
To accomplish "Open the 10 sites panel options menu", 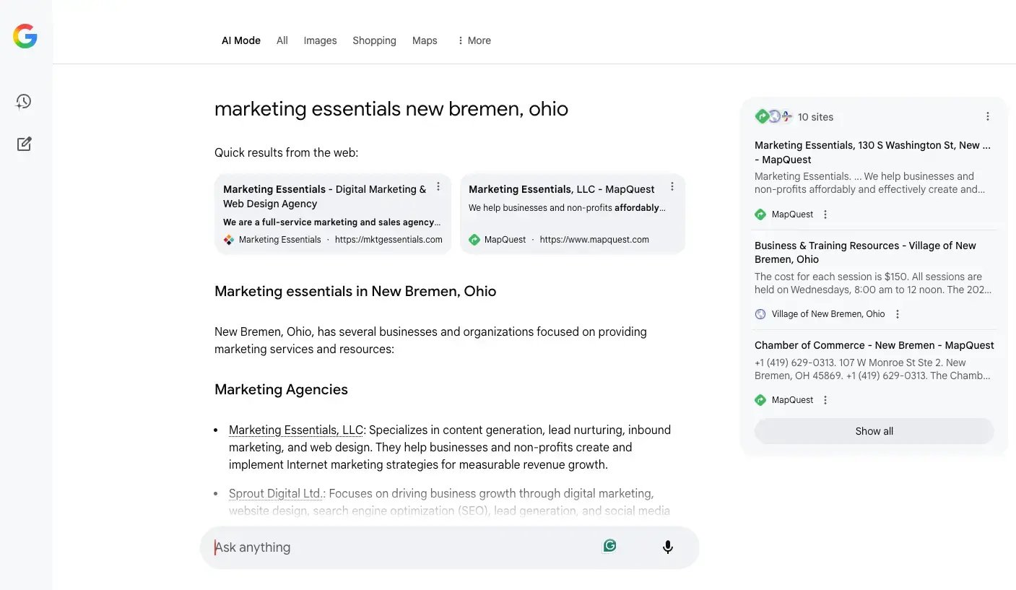I will [988, 116].
